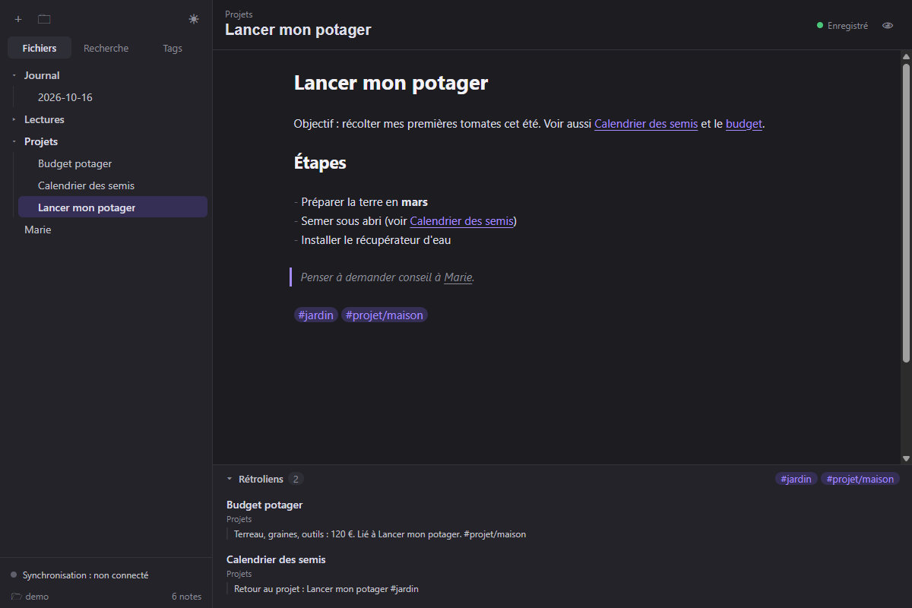This screenshot has height=608, width=912.
Task: Switch to the Recherche tab
Action: point(106,48)
